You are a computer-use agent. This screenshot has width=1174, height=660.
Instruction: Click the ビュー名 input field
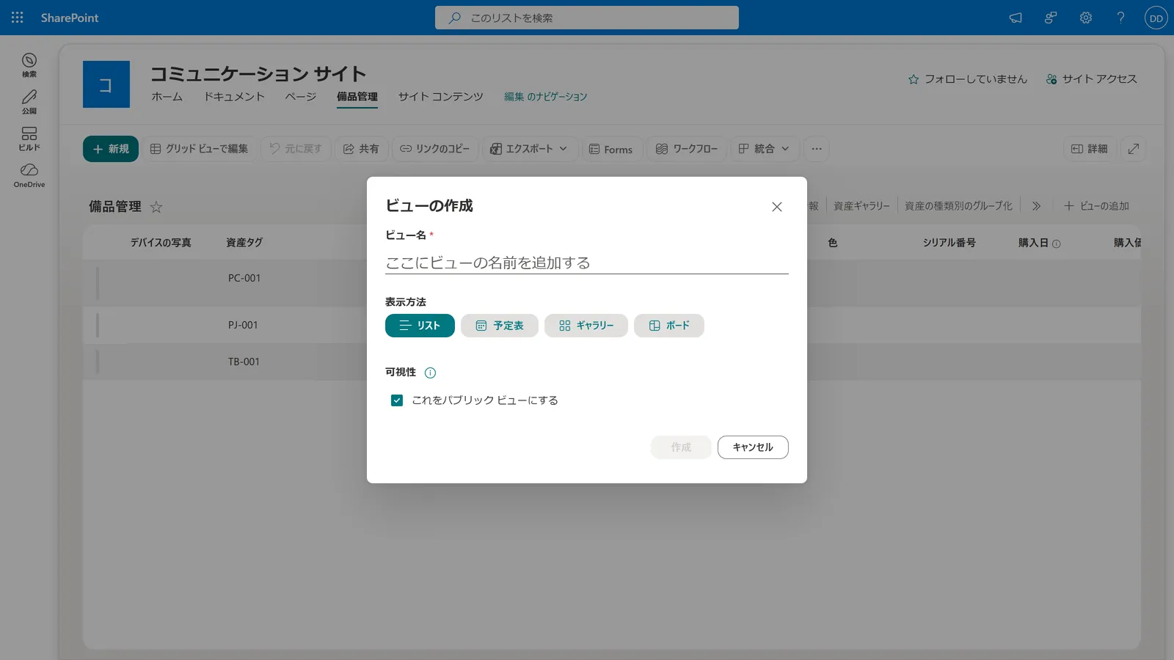587,263
